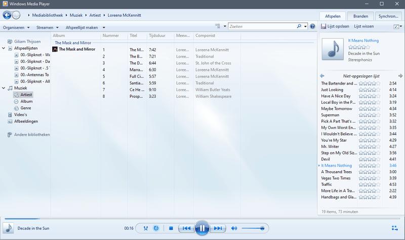
Task: Open the Afspeellijst maken dropdown arrow
Action: 104,27
